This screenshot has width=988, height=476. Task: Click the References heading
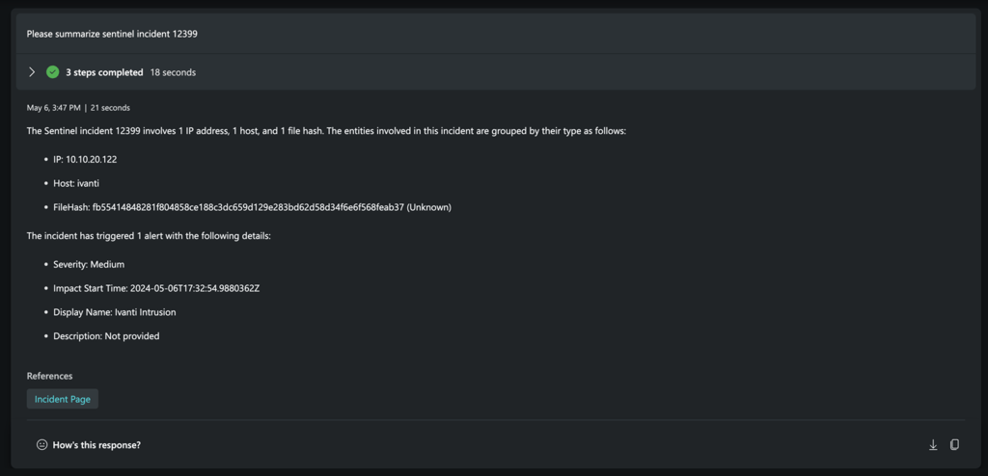point(49,376)
